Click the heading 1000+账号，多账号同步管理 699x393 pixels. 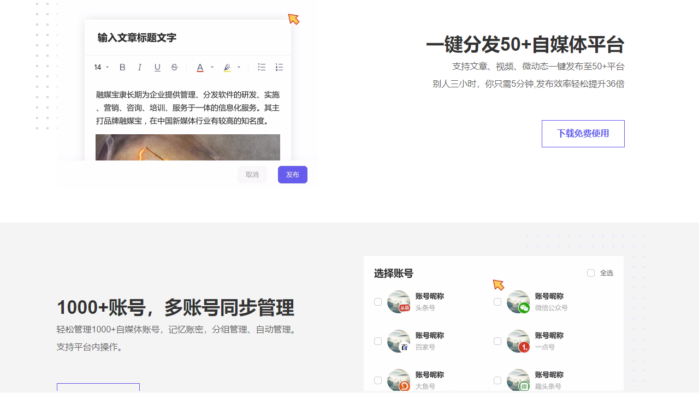(175, 308)
